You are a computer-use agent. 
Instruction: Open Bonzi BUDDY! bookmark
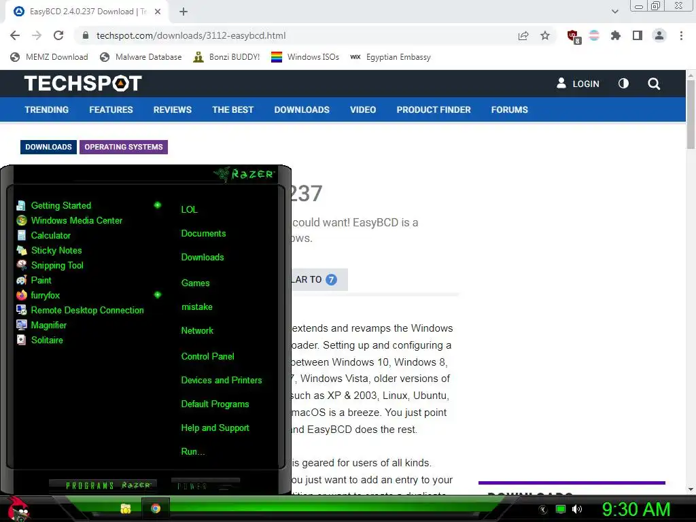pos(226,57)
